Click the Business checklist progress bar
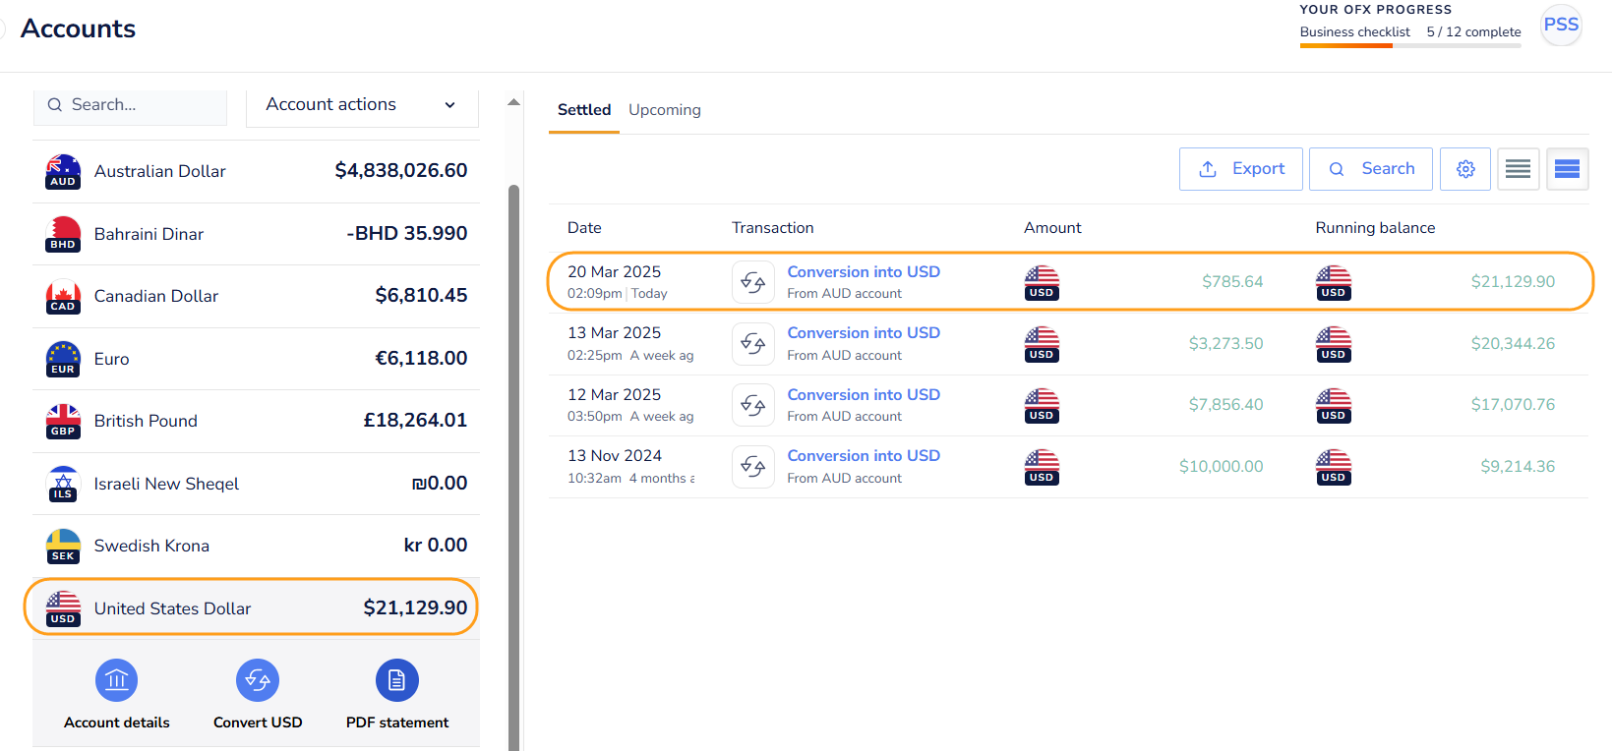Viewport: 1612px width, 751px height. [x=1410, y=45]
